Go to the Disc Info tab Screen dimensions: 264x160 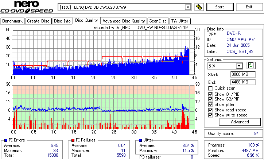tap(62, 21)
